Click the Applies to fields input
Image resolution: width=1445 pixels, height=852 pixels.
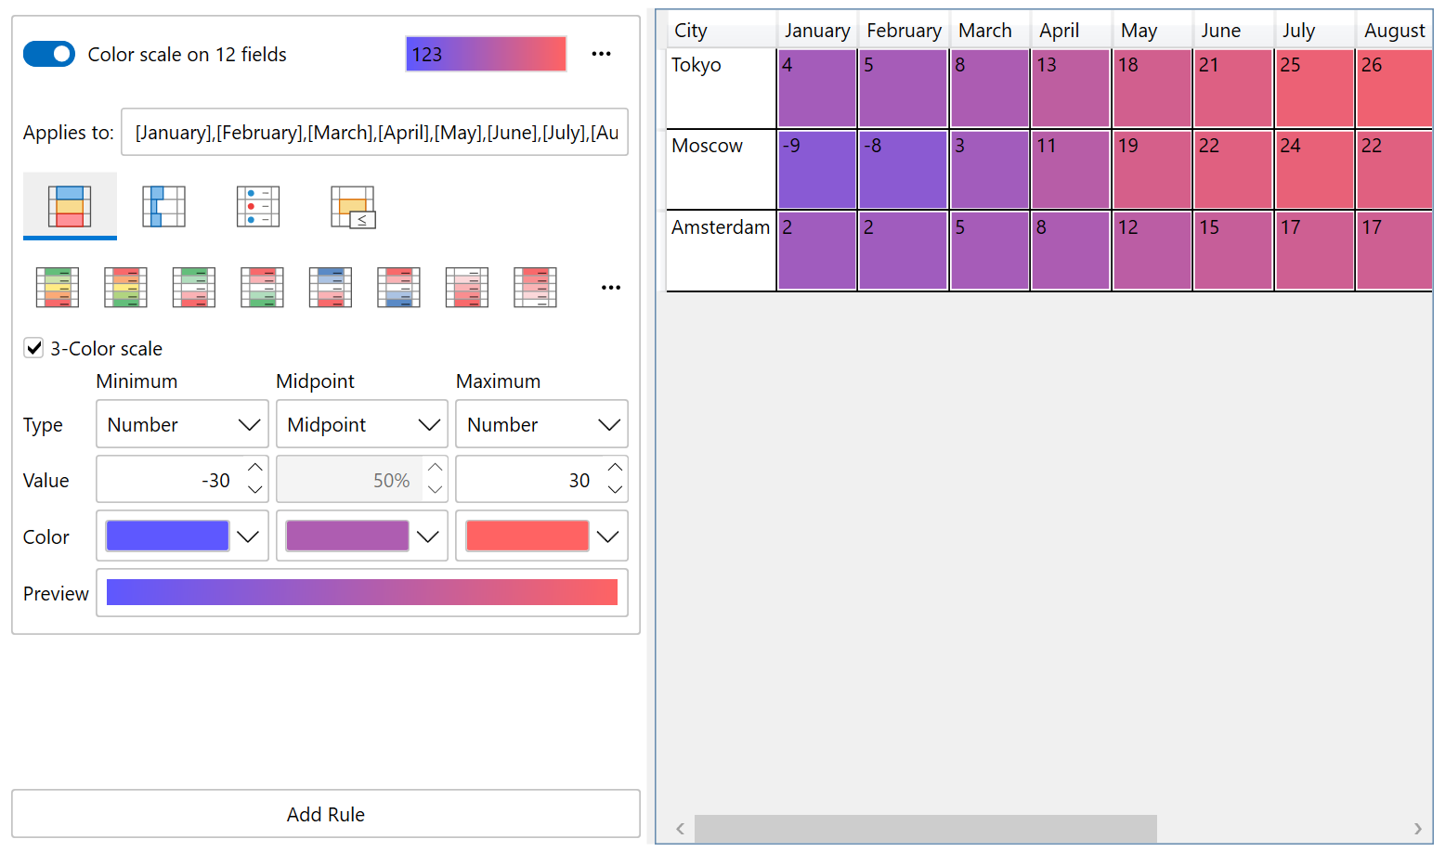coord(375,132)
